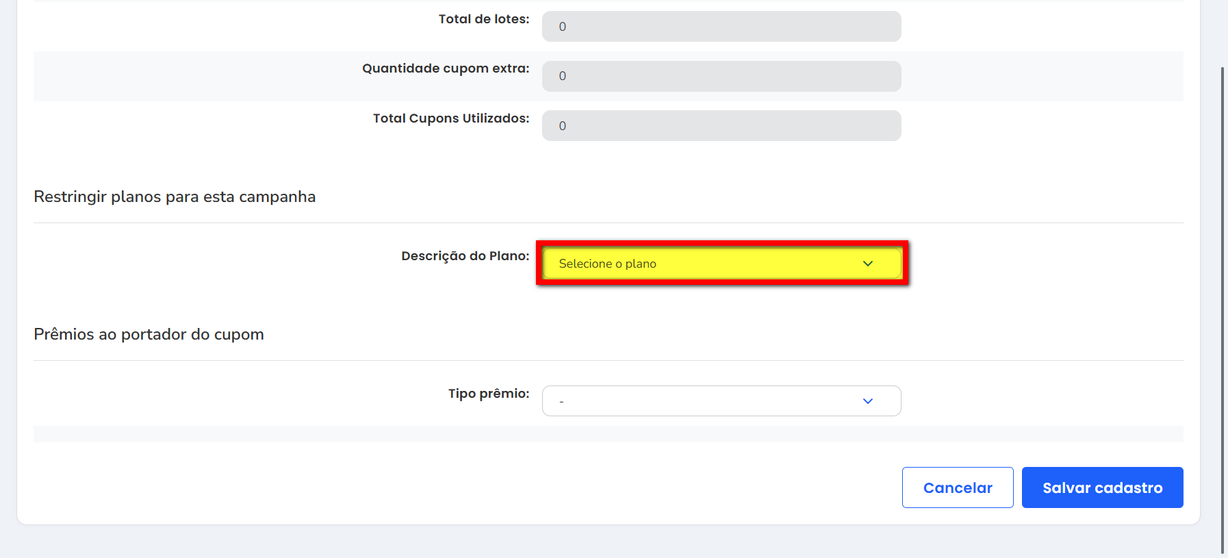Click the 'Selecione o plano' placeholder text
Image resolution: width=1228 pixels, height=558 pixels.
607,264
